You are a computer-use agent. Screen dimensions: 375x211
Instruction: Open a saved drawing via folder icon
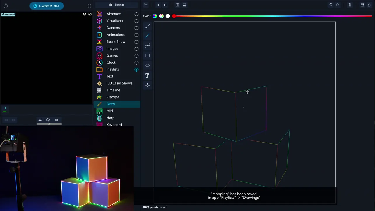pyautogui.click(x=146, y=5)
